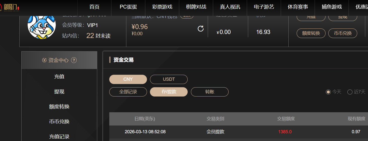Click the 22 封未读 unread messages link
368x141 pixels.
click(x=98, y=36)
